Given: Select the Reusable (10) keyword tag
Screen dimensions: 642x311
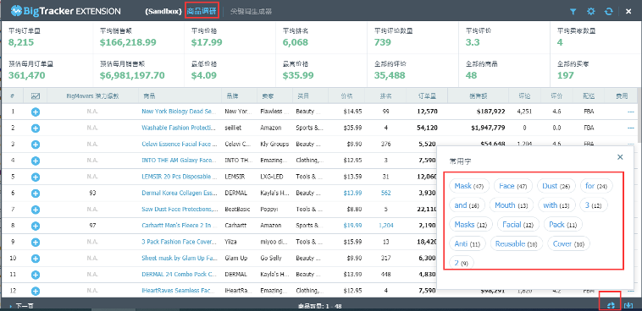Looking at the screenshot, I should coord(517,244).
